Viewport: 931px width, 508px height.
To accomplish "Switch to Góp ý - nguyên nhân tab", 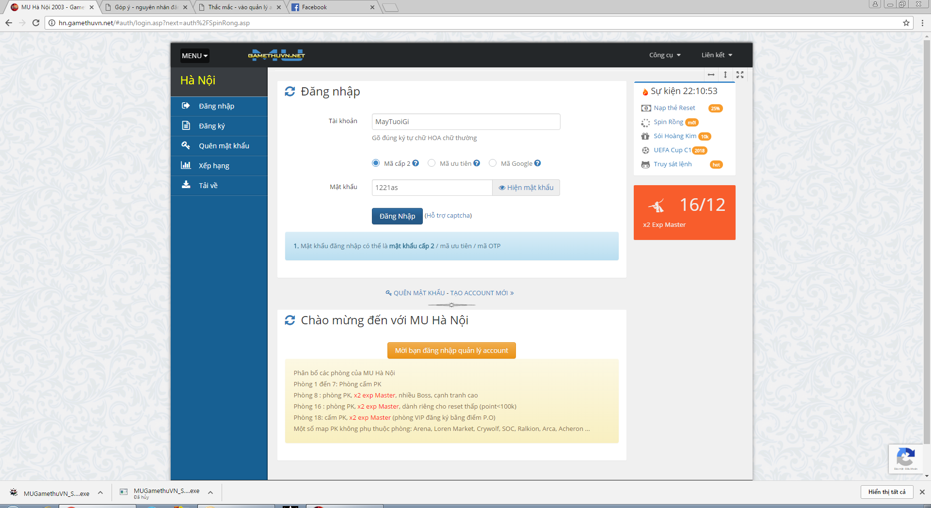I will pos(145,7).
